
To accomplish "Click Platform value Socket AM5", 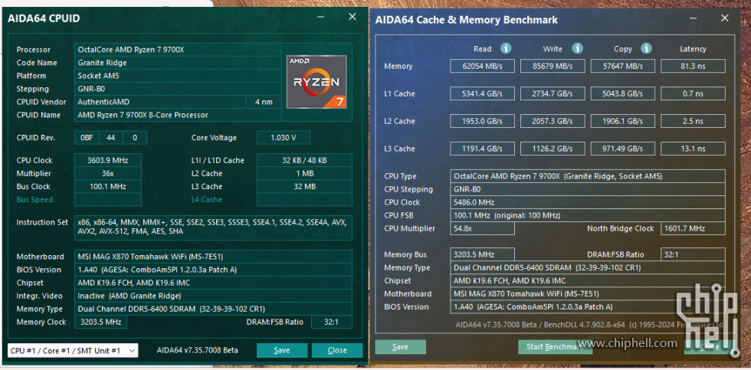I will pos(178,76).
